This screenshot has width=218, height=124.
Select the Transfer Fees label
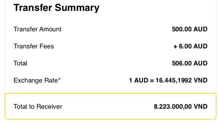34,46
